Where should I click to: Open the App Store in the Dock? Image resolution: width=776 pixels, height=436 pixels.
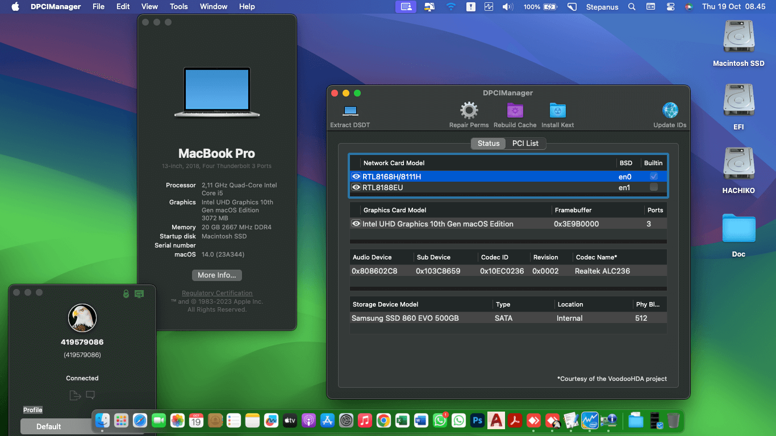point(327,421)
